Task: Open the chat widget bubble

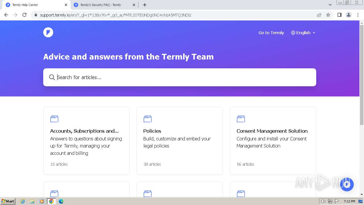Action: pyautogui.click(x=347, y=184)
